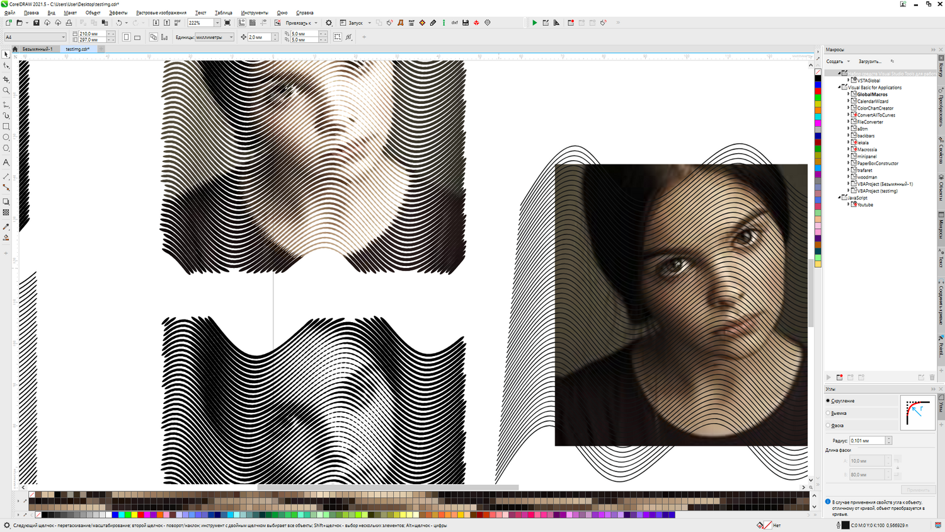
Task: Expand the GlobalMacros tree node
Action: tap(848, 95)
